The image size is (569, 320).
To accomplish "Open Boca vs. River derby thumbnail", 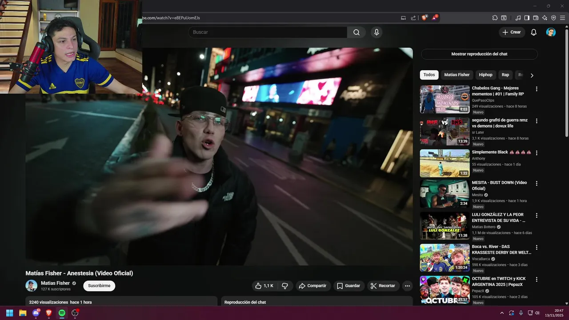I will tap(445, 258).
